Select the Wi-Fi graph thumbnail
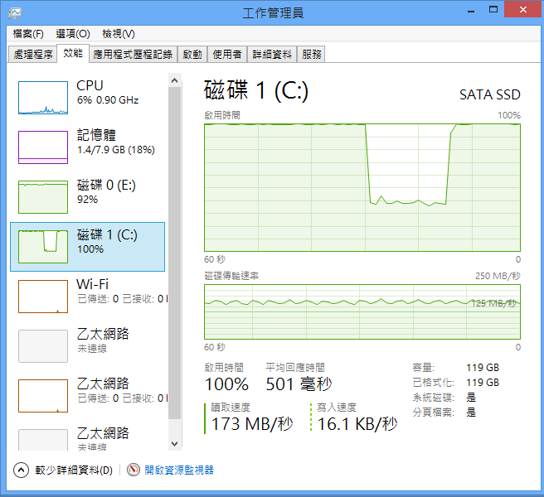 (x=43, y=297)
